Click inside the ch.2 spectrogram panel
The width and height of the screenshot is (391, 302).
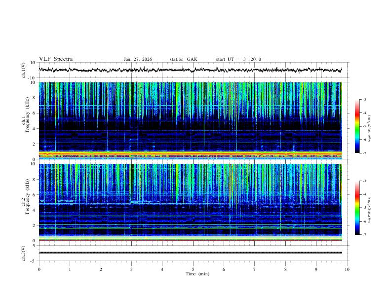[191, 202]
